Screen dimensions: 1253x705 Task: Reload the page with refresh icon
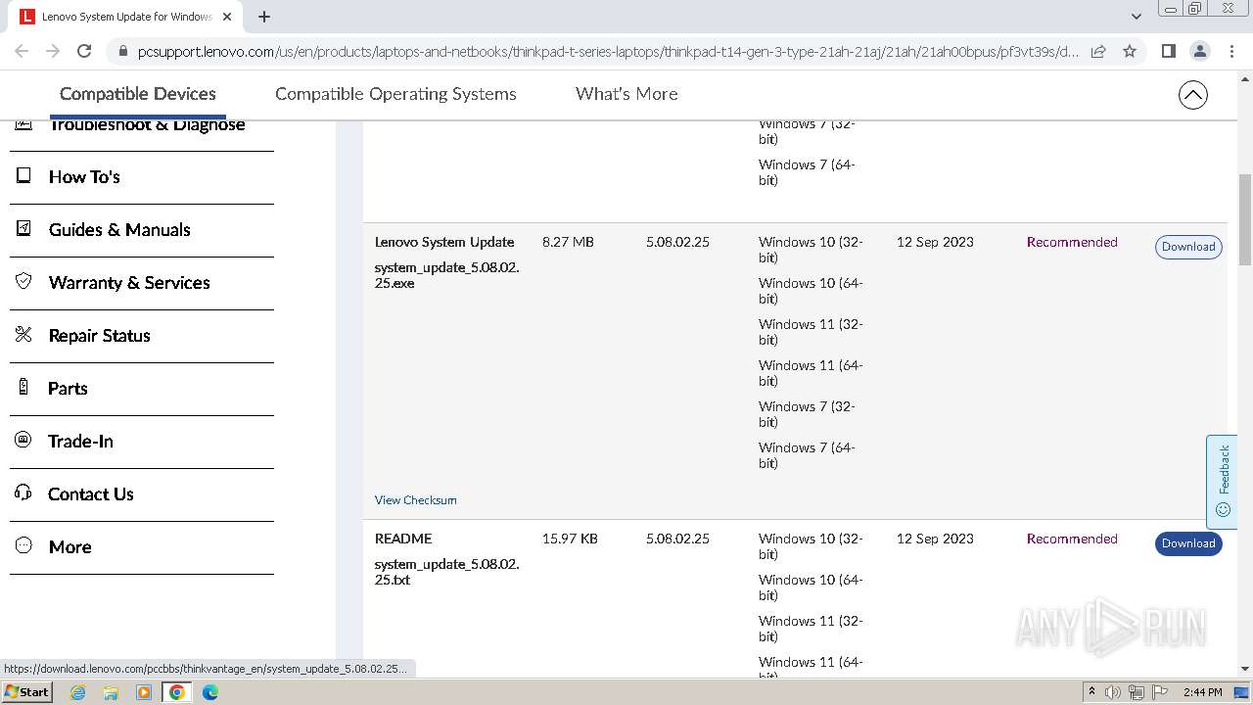point(84,51)
